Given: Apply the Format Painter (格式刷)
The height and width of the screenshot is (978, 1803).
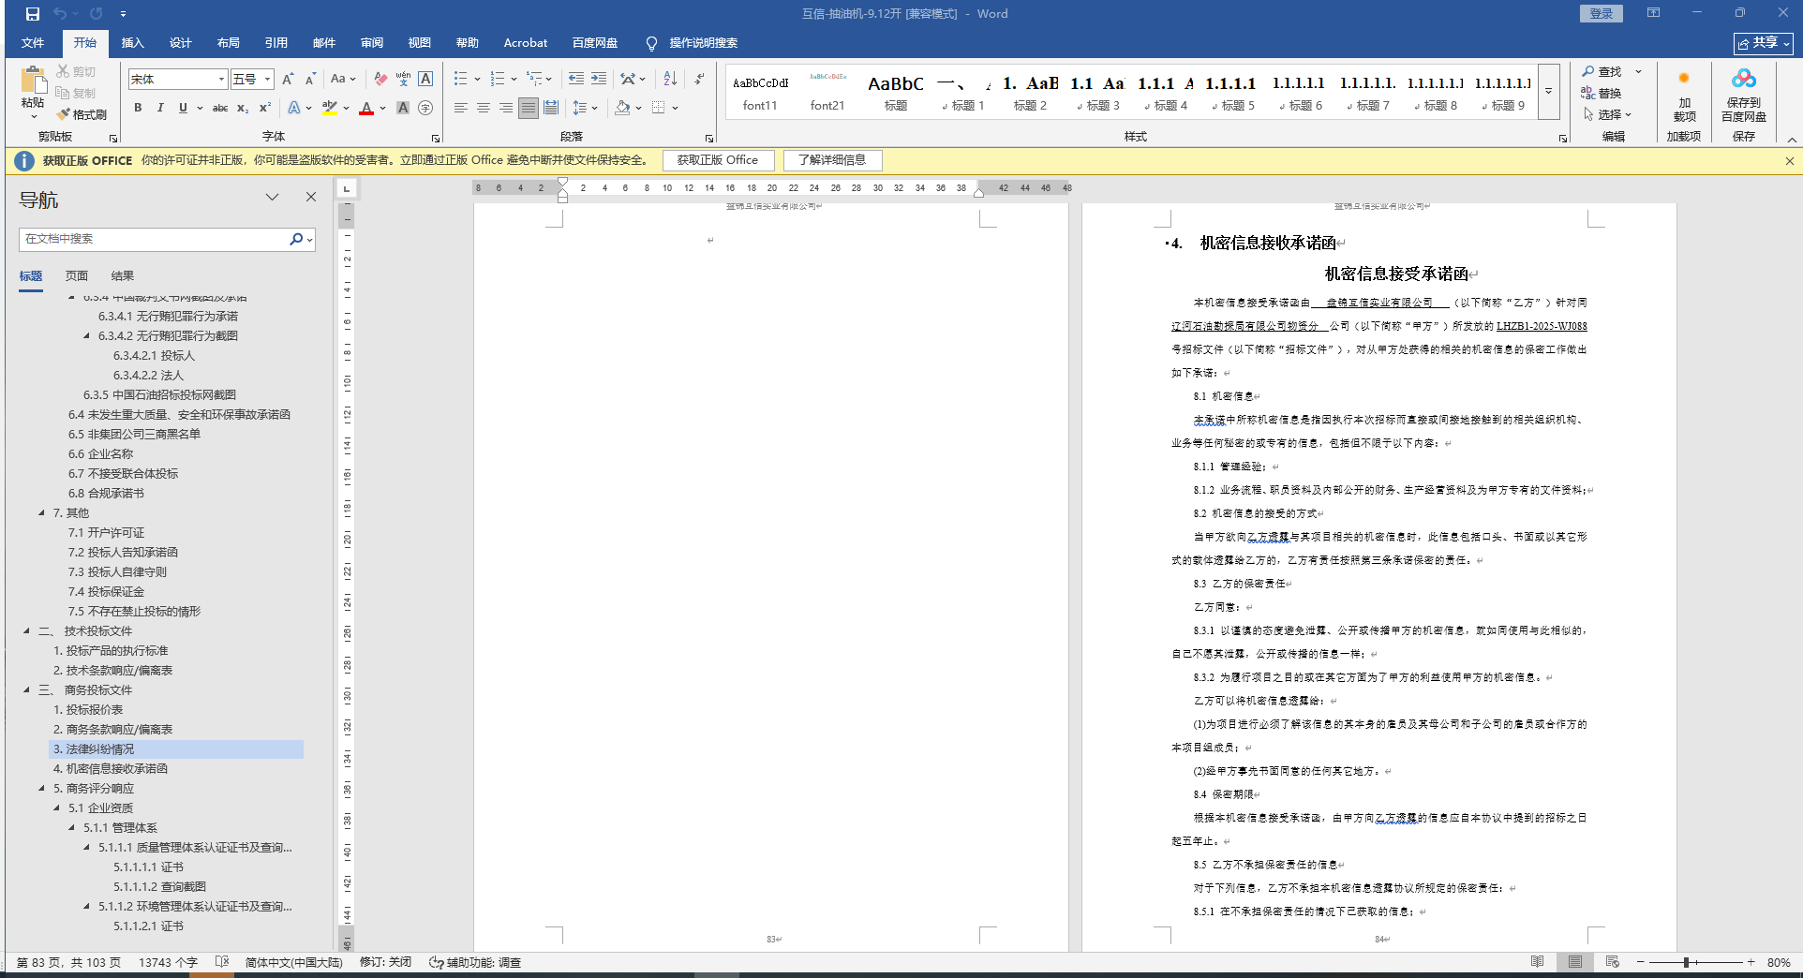Looking at the screenshot, I should [x=82, y=114].
